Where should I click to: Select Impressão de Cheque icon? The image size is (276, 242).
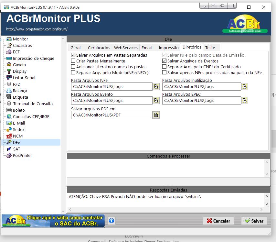9,58
